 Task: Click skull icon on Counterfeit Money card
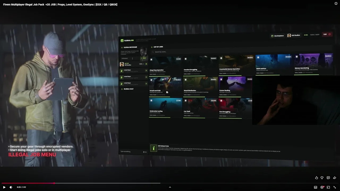coord(221,58)
